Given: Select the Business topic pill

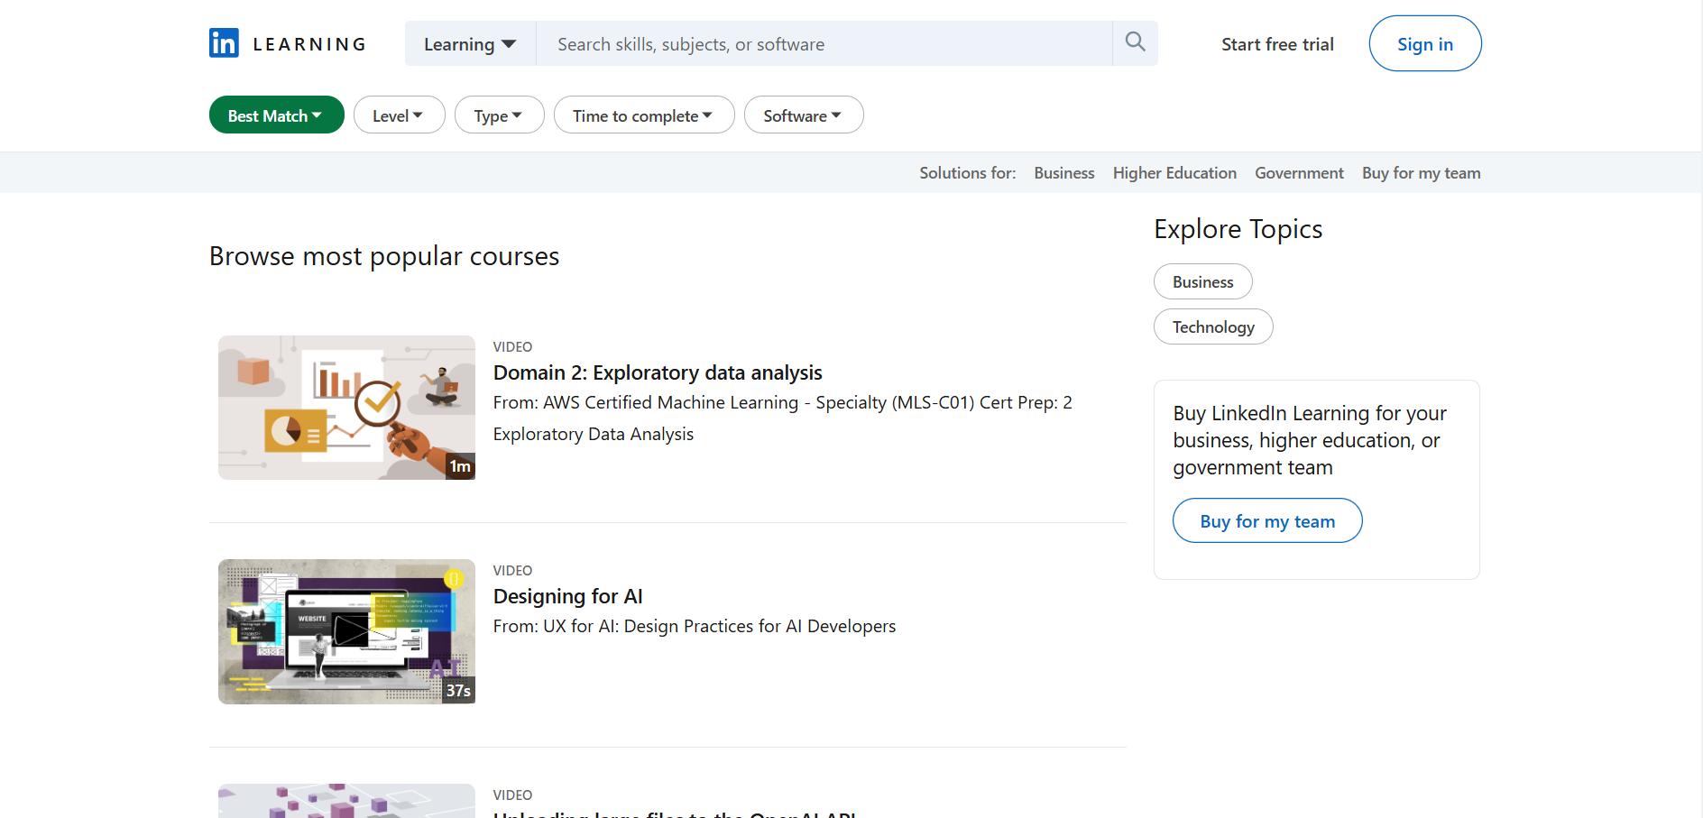Looking at the screenshot, I should tap(1202, 282).
